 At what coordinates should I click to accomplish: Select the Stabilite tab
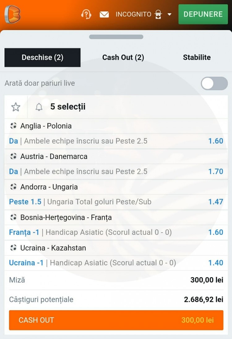point(197,58)
